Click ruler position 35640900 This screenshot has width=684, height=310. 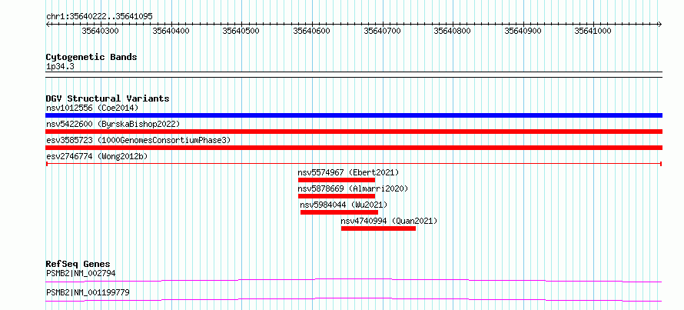pos(523,31)
